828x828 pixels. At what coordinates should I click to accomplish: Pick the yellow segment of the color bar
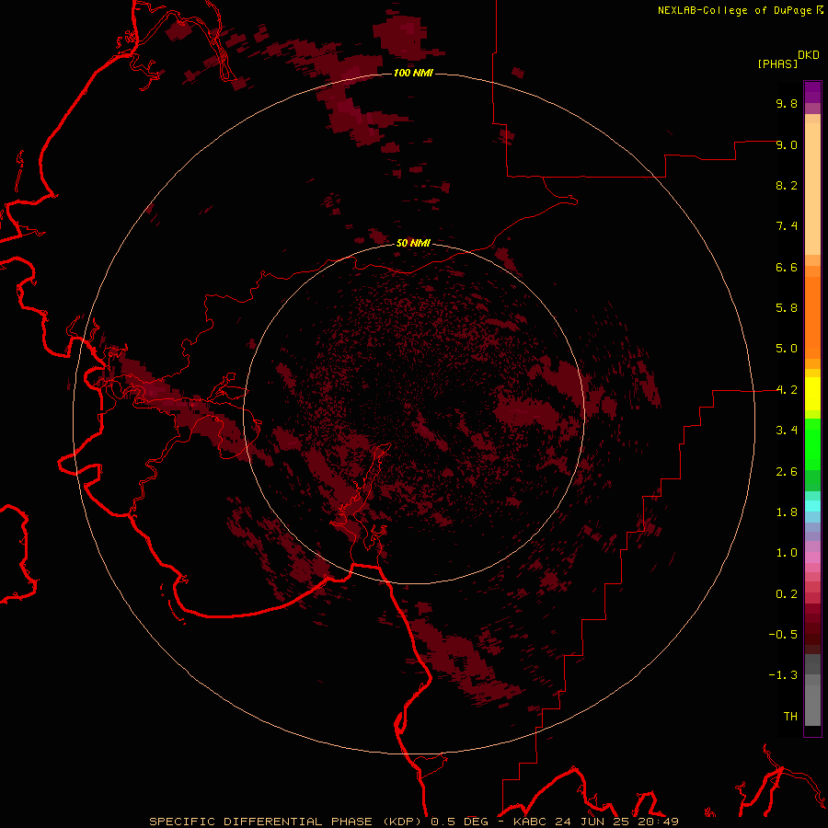point(812,394)
